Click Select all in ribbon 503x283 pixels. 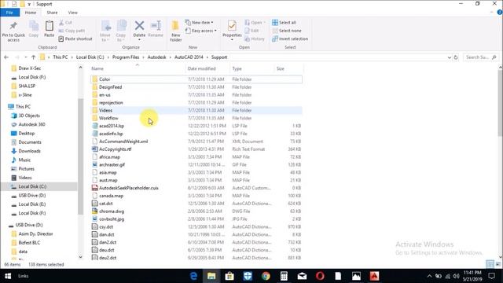(x=284, y=23)
